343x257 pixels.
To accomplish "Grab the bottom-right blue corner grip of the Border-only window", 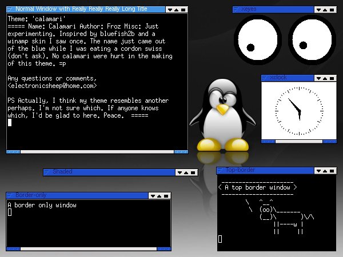I will pyautogui.click(x=164, y=249).
